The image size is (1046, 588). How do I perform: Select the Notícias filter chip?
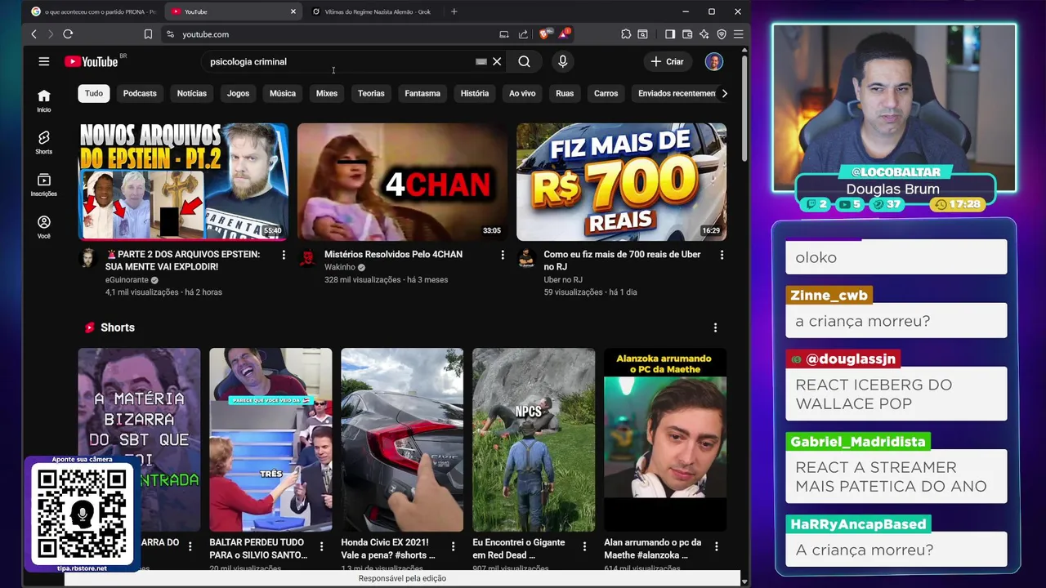(x=192, y=93)
